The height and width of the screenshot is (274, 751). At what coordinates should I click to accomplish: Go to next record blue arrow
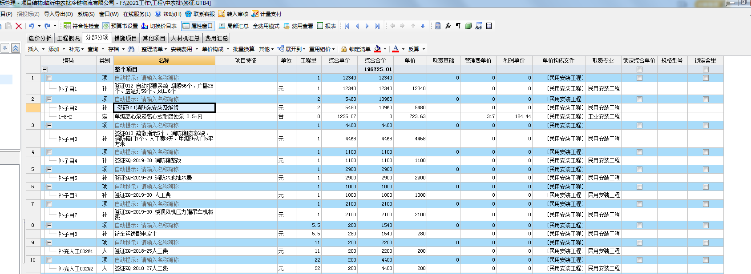coord(367,26)
